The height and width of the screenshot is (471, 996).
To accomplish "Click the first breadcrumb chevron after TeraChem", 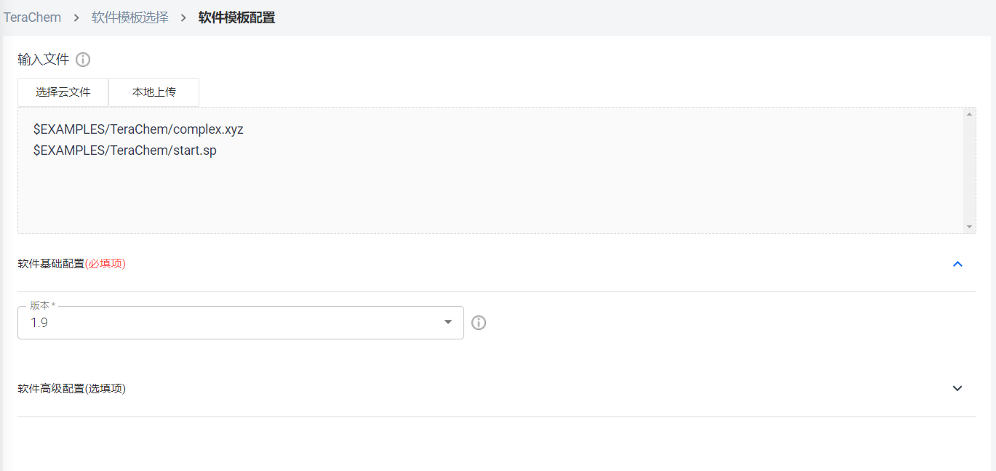I will [x=76, y=17].
